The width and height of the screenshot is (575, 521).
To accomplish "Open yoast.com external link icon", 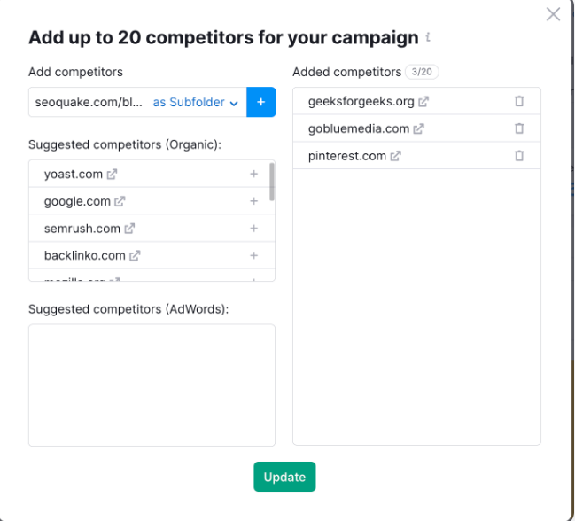I will click(112, 175).
